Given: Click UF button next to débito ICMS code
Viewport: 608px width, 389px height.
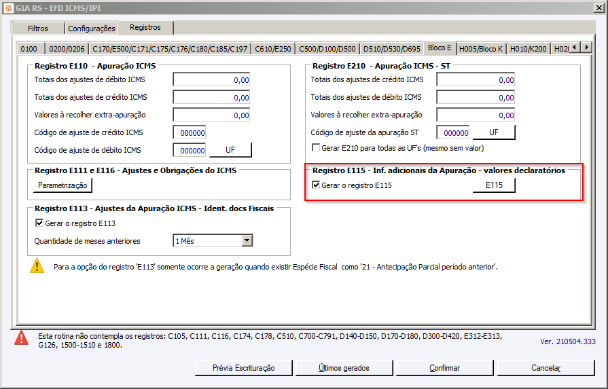Looking at the screenshot, I should [230, 150].
